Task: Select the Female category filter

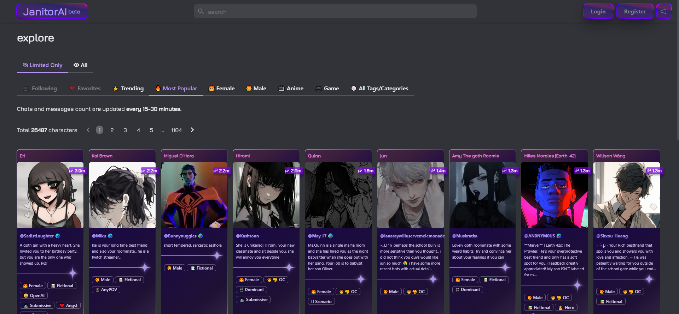Action: pos(221,89)
